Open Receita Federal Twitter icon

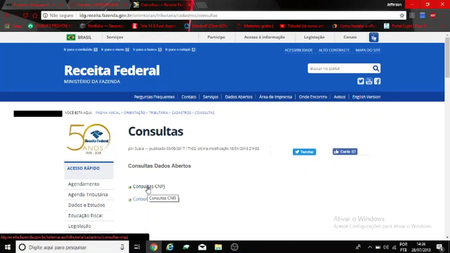tap(361, 81)
